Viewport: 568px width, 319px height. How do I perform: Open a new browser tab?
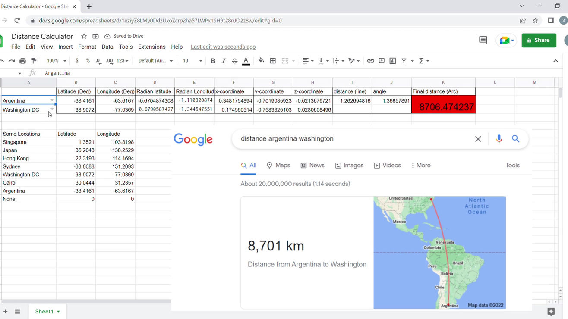coord(89,6)
